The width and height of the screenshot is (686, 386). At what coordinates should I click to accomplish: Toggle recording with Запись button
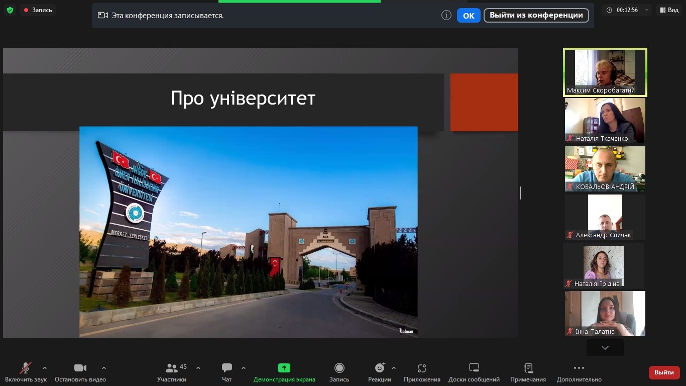click(x=339, y=368)
